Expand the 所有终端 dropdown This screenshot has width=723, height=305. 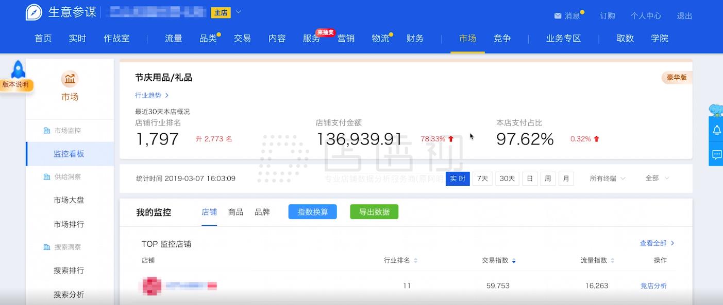pos(607,178)
